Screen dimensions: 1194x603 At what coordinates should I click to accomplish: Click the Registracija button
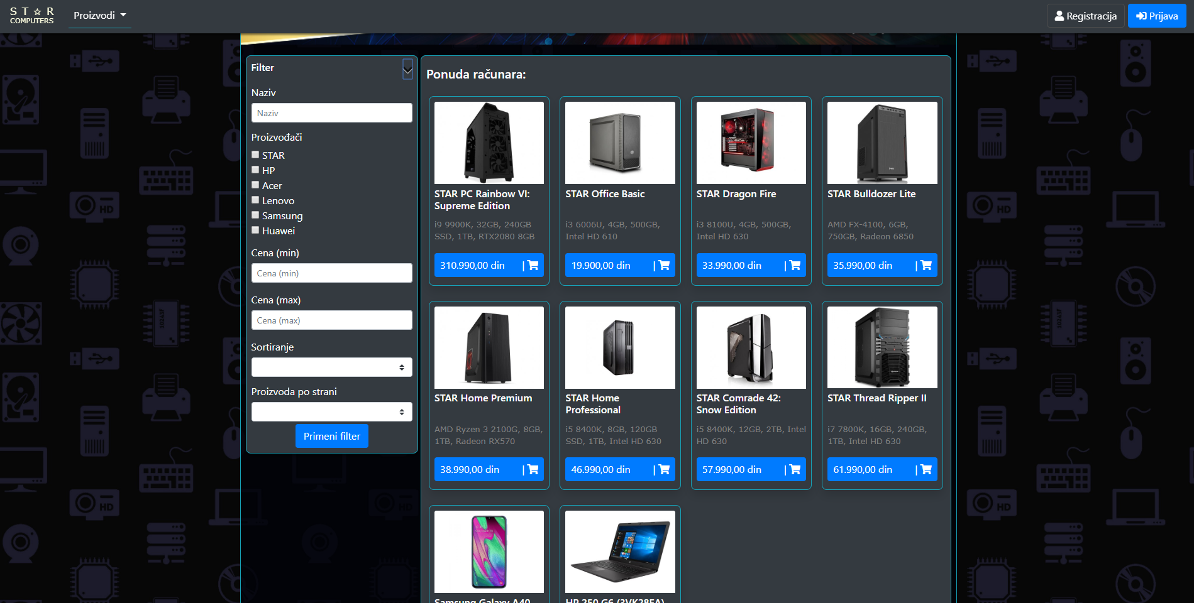1085,16
